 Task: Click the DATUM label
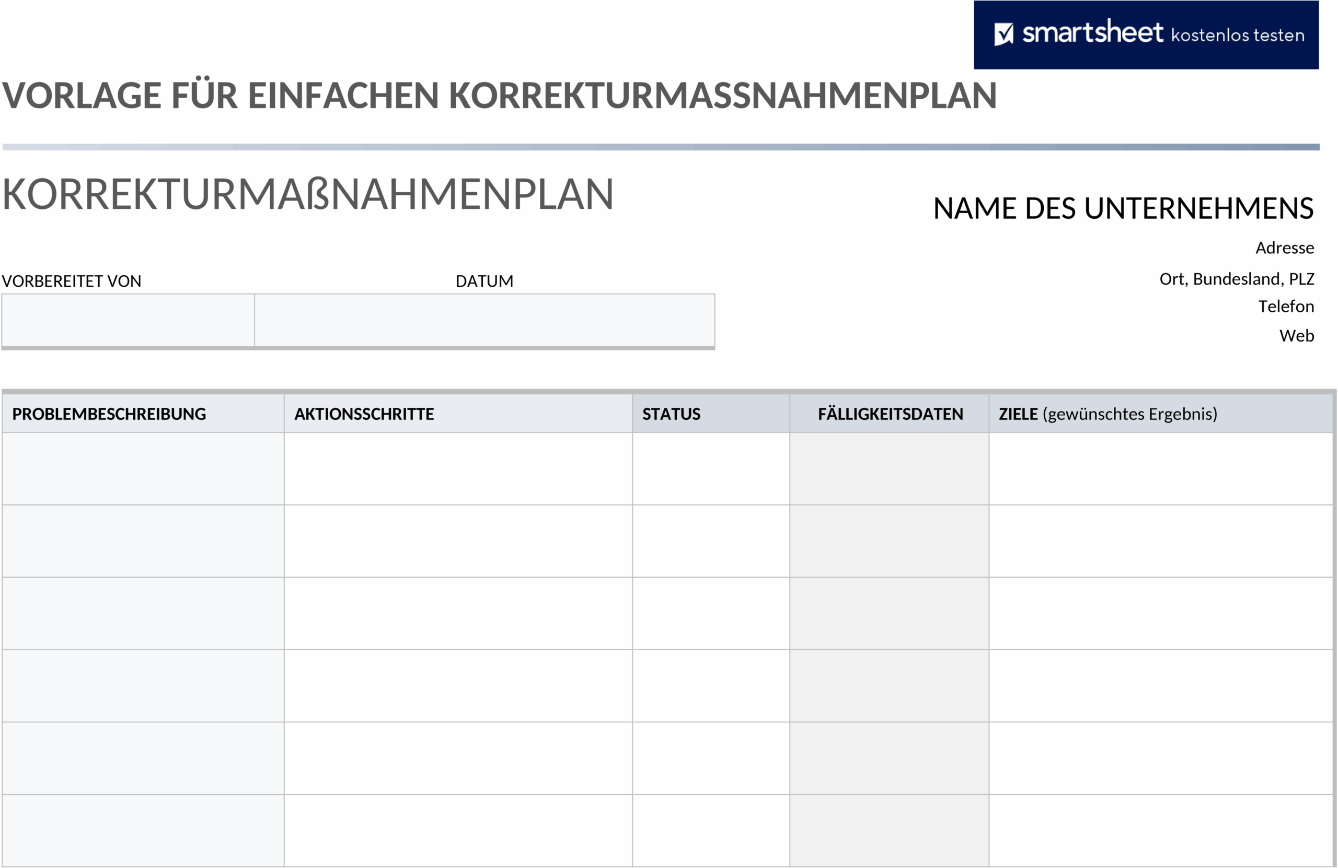click(484, 281)
